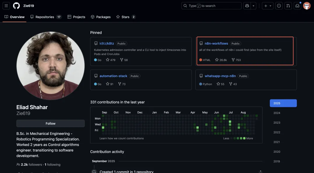Open the Copilot chat icon

click(247, 6)
